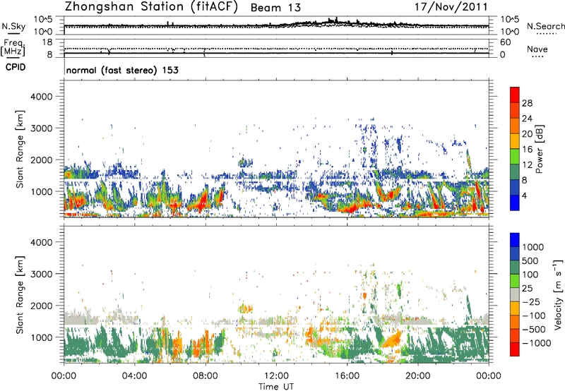Click the '3000' tick of velocity panel

point(41,274)
